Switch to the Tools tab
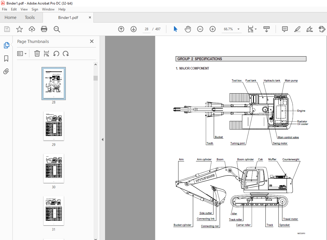The height and width of the screenshot is (240, 327). pyautogui.click(x=30, y=18)
